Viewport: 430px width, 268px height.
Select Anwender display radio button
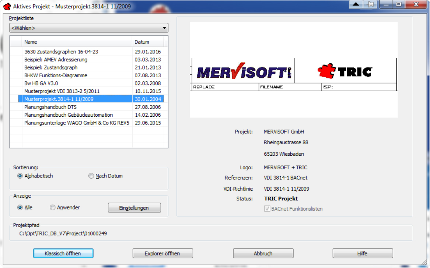(52, 207)
